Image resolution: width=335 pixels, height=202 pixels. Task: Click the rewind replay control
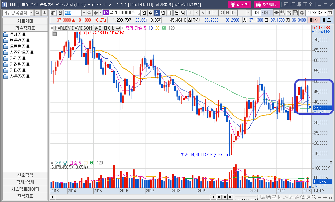pyautogui.click(x=219, y=197)
